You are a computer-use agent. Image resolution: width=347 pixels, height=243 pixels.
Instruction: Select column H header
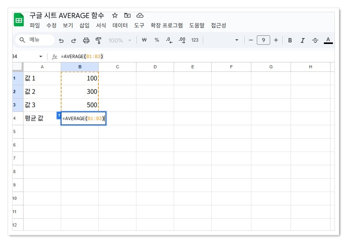(x=311, y=67)
